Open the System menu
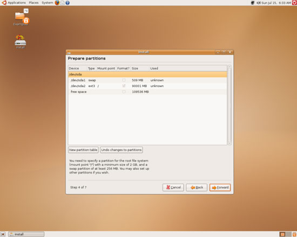The image size is (297, 237). [x=47, y=3]
